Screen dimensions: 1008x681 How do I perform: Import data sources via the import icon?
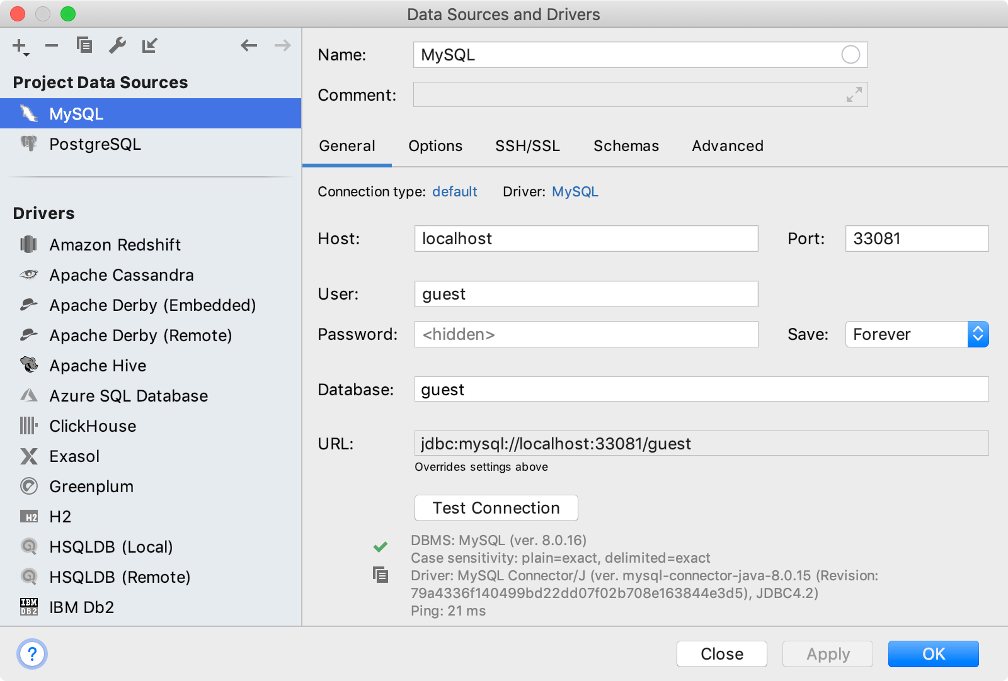(x=150, y=45)
